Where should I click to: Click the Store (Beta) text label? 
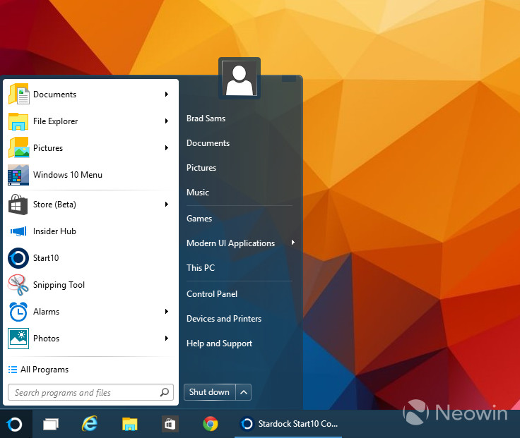point(54,205)
